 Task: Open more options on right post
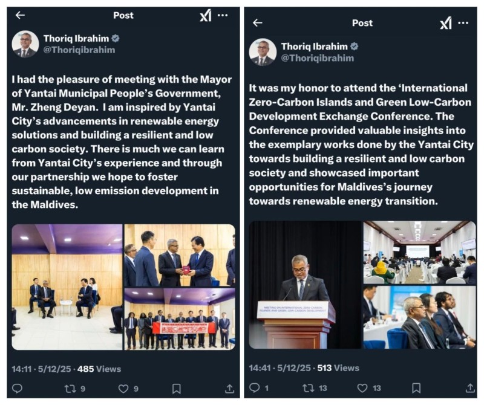(x=463, y=22)
